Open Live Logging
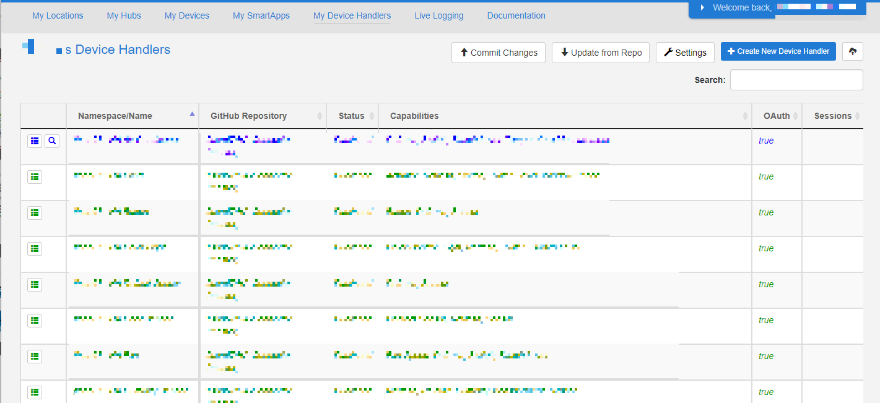Image resolution: width=880 pixels, height=403 pixels. [x=439, y=15]
